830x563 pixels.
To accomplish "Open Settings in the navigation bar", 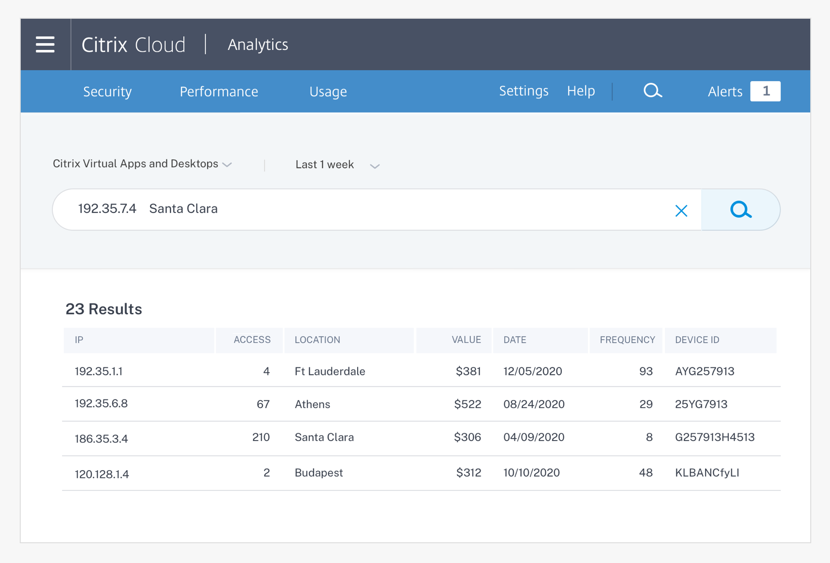I will (x=524, y=91).
